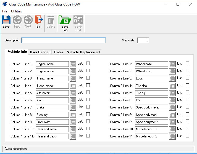Switch to the Rates tab
The image size is (197, 154).
tap(59, 52)
